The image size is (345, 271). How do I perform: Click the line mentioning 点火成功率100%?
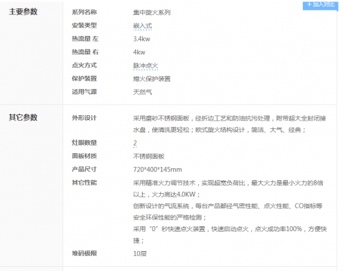(x=230, y=229)
